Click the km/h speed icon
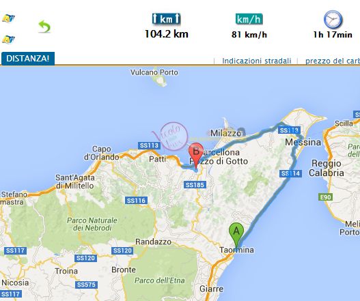360x301 pixels. click(x=249, y=19)
